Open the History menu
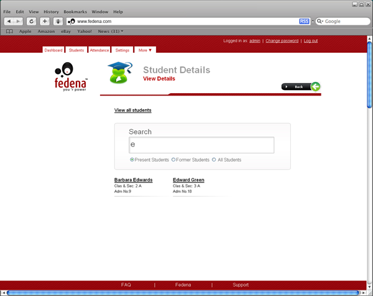Viewport: 373px width, 296px height. click(x=51, y=12)
